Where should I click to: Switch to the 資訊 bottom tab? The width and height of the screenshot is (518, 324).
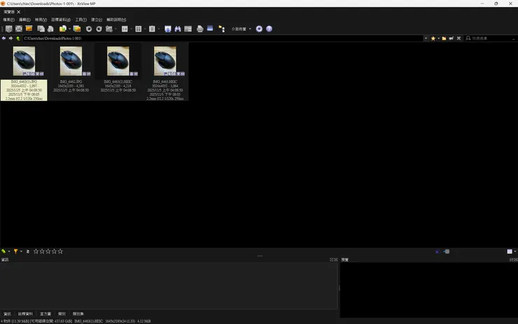pyautogui.click(x=7, y=314)
